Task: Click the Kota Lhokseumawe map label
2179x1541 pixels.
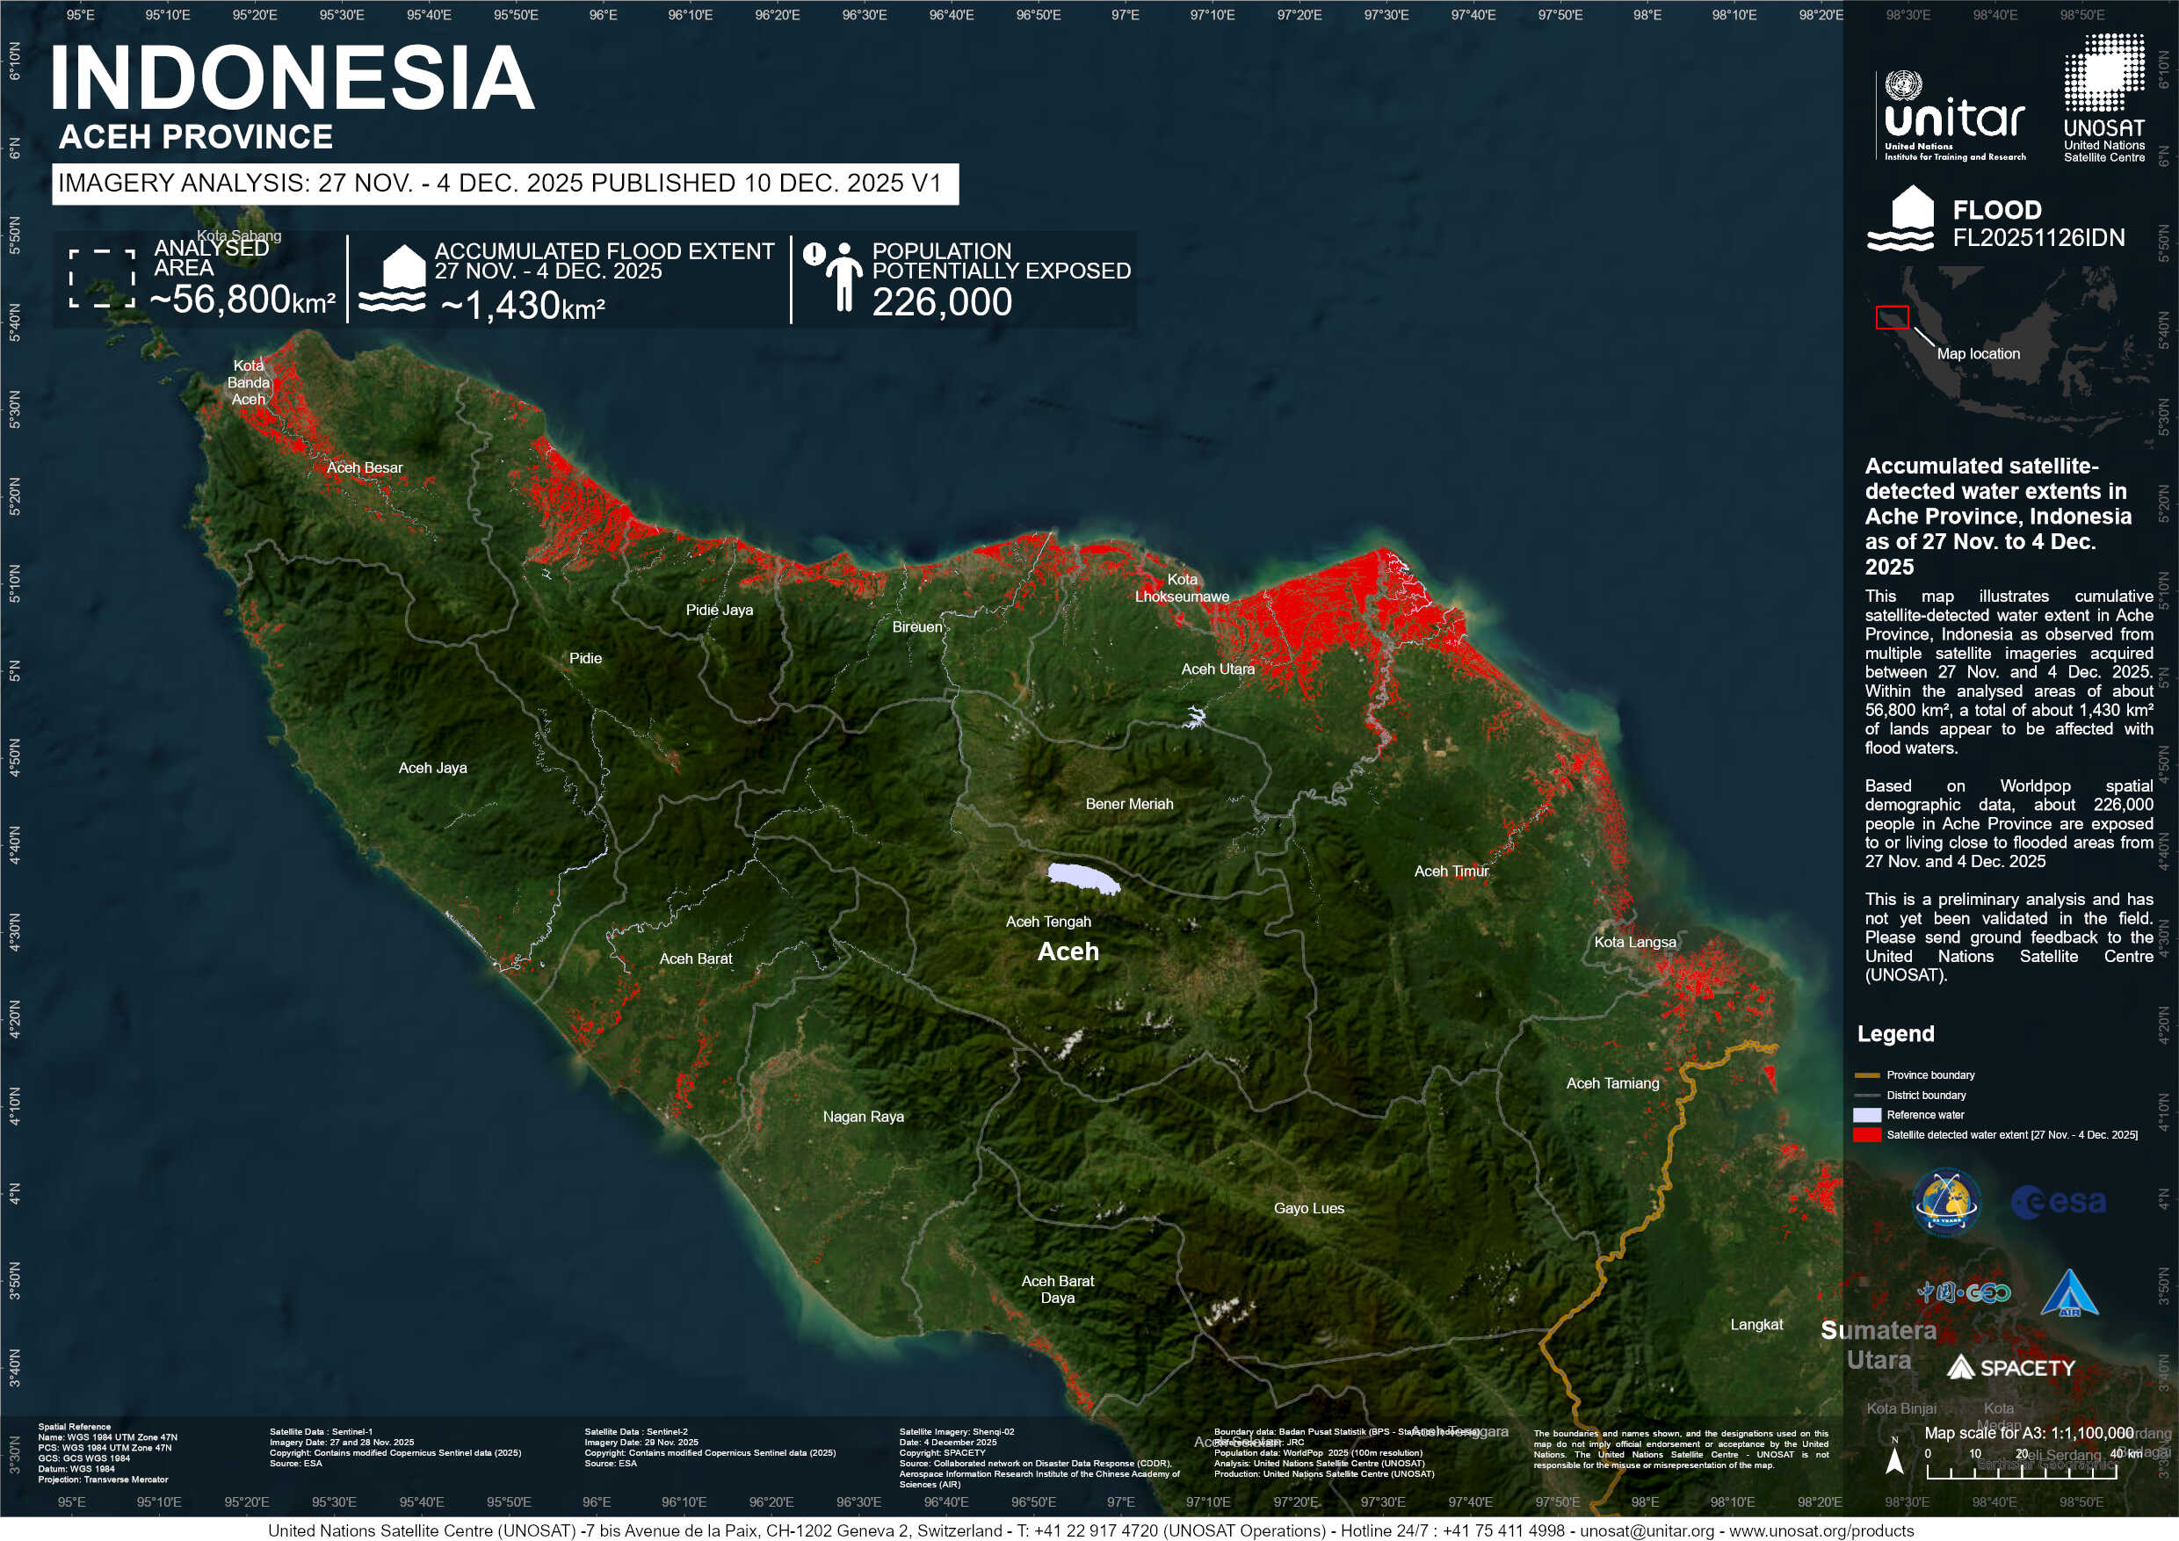Action: [x=1182, y=588]
